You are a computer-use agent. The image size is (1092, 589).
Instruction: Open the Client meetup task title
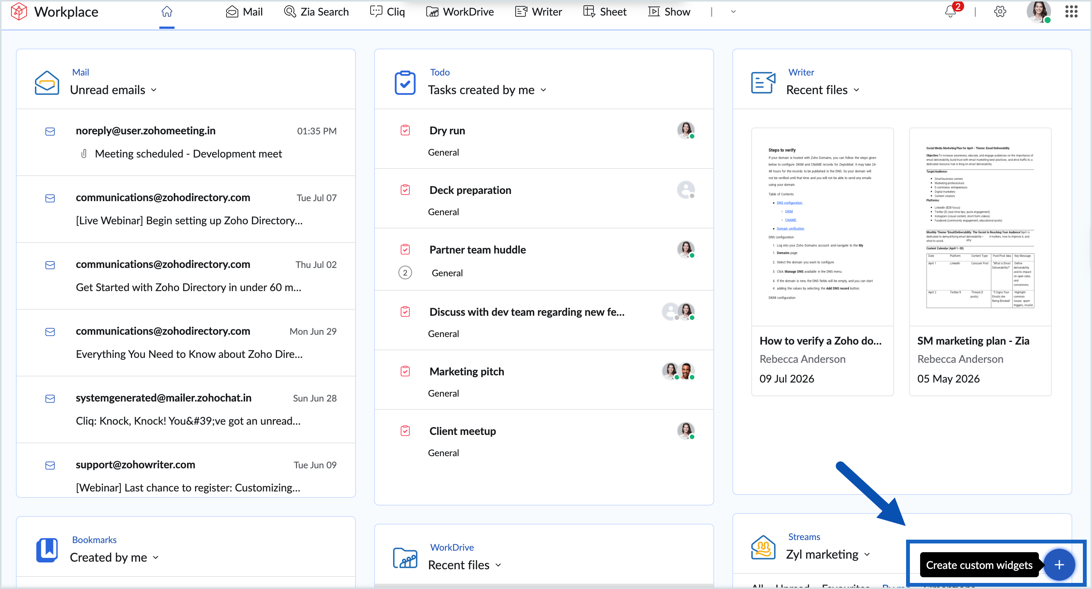(x=462, y=431)
